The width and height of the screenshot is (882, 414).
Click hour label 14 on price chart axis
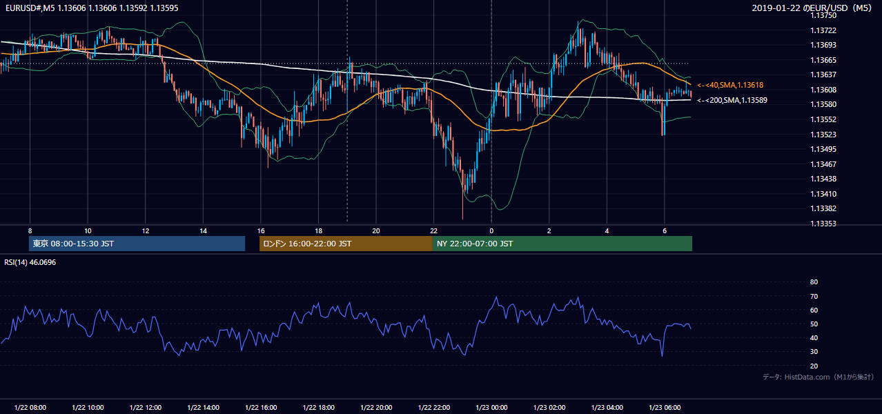pos(203,230)
